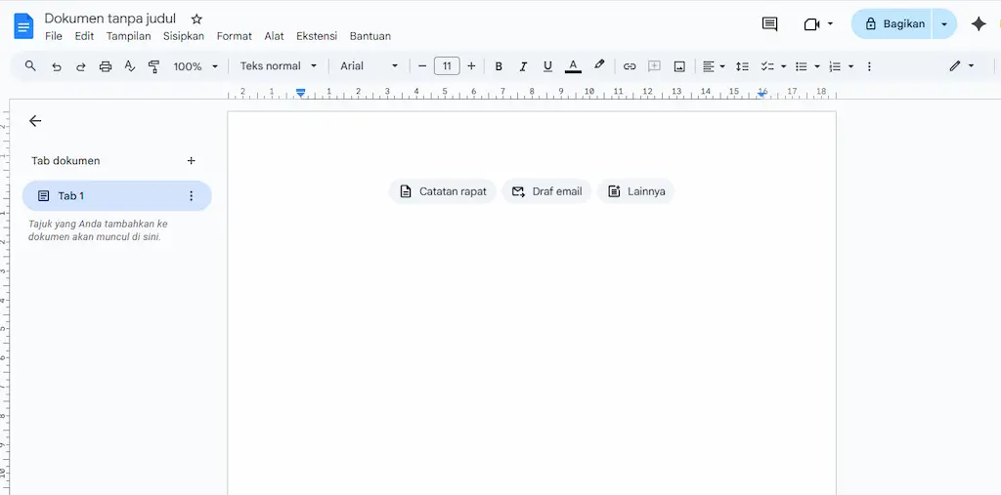Open the editing mode pencil dropdown
1001x495 pixels.
(962, 65)
